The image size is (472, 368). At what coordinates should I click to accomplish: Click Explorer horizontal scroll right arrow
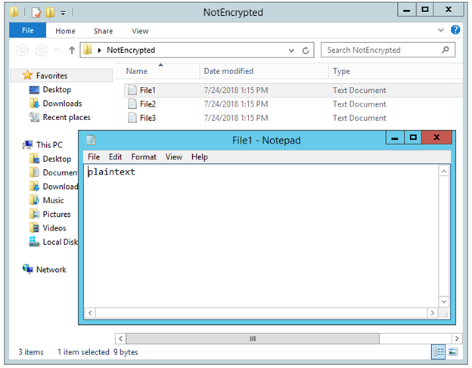(457, 339)
